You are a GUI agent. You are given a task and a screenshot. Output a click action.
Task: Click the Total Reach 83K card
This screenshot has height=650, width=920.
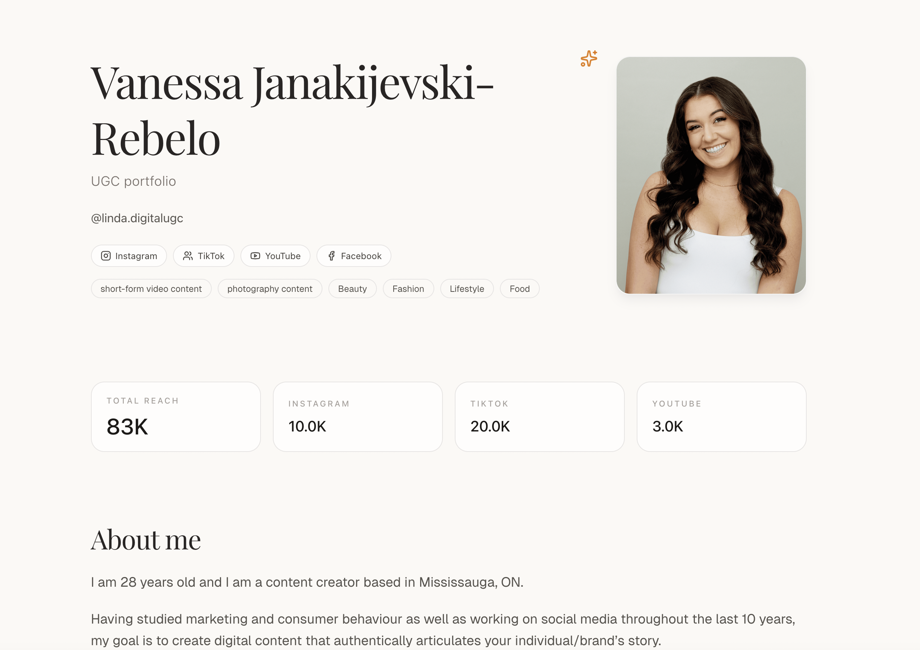click(176, 417)
